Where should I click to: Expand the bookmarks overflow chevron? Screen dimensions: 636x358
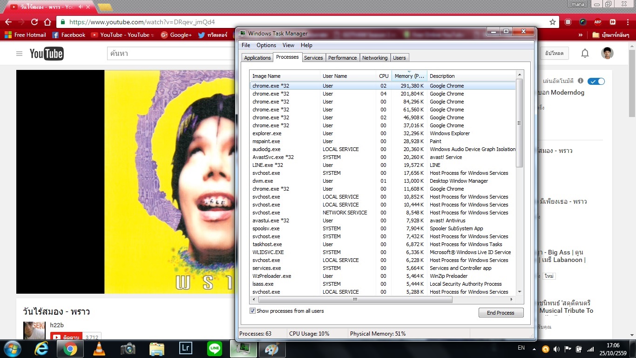point(581,35)
